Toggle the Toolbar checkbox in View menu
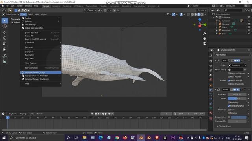Image resolution: width=252 pixels, height=141 pixels. pyautogui.click(x=23, y=18)
